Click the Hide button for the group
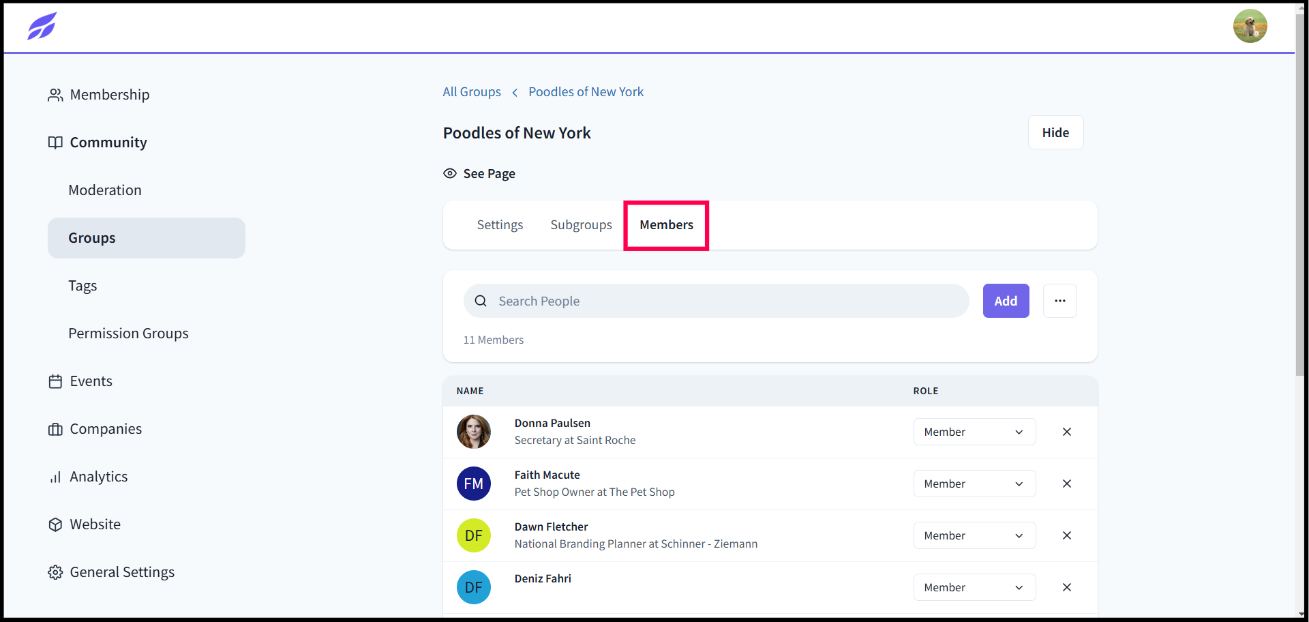Image resolution: width=1309 pixels, height=622 pixels. 1055,132
